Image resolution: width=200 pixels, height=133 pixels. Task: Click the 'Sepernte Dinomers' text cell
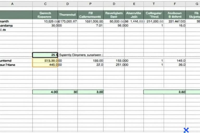(81, 55)
